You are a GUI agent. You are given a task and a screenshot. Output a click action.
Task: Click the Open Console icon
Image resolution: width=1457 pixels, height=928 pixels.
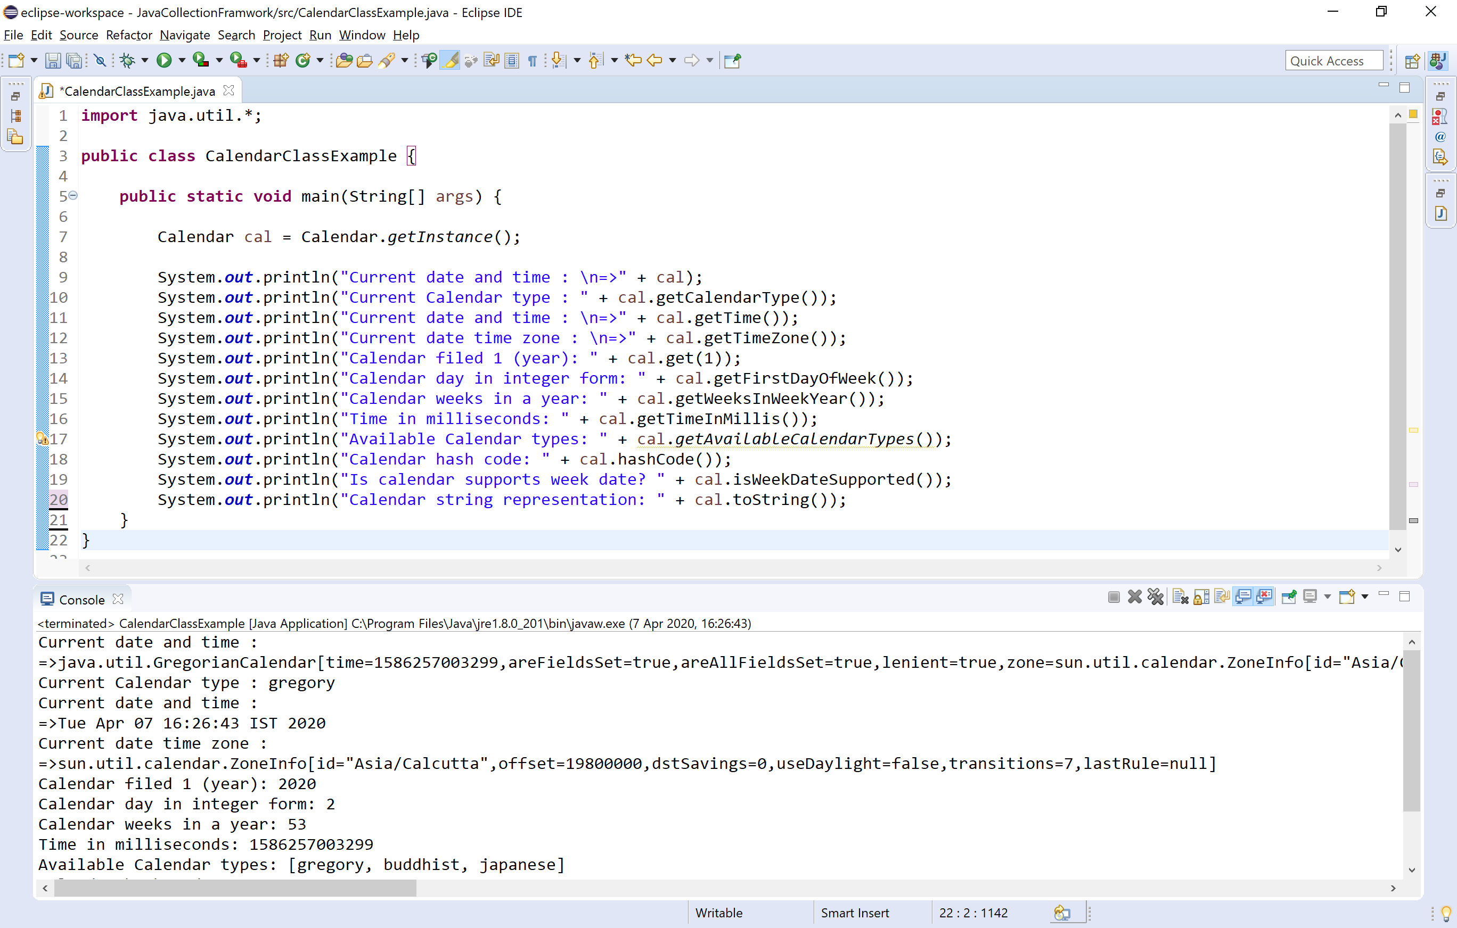coord(1347,598)
